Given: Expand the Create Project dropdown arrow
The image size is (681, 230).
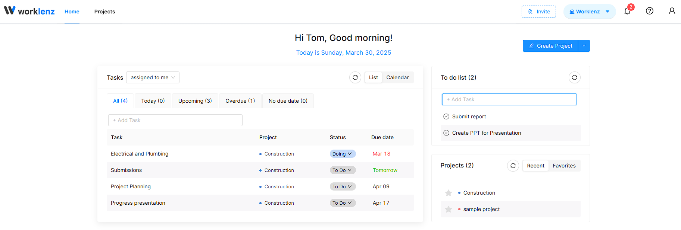Looking at the screenshot, I should pos(584,46).
